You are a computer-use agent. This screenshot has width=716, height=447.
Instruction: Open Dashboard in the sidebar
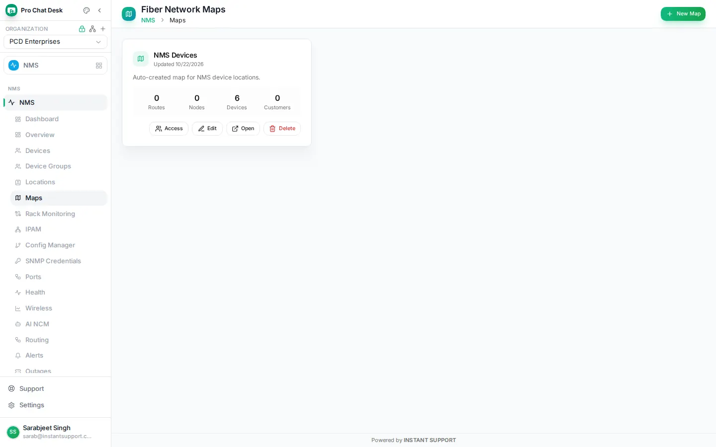59,119
